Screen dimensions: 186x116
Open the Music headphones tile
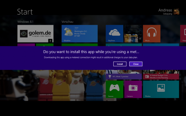(x=152, y=33)
